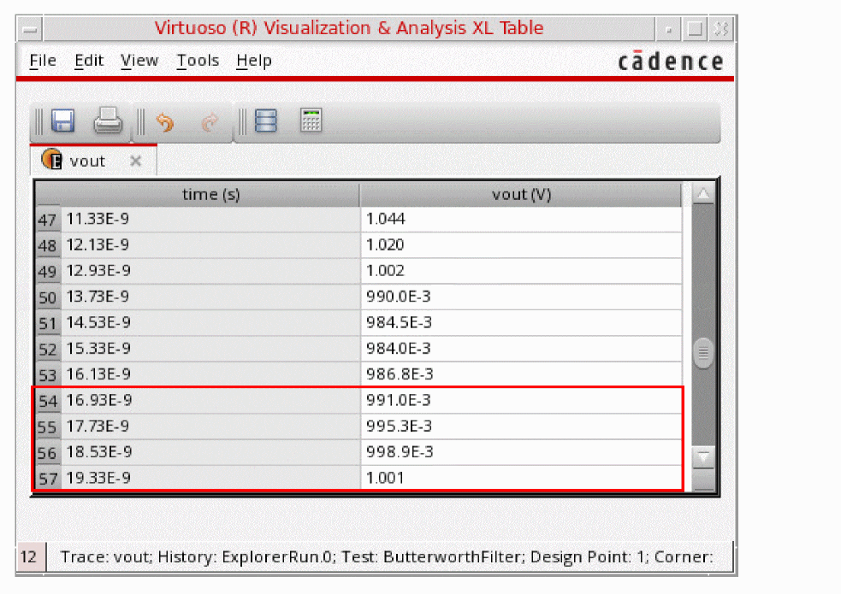Click time cell 11.33E-9
This screenshot has width=841, height=594.
pyautogui.click(x=210, y=219)
